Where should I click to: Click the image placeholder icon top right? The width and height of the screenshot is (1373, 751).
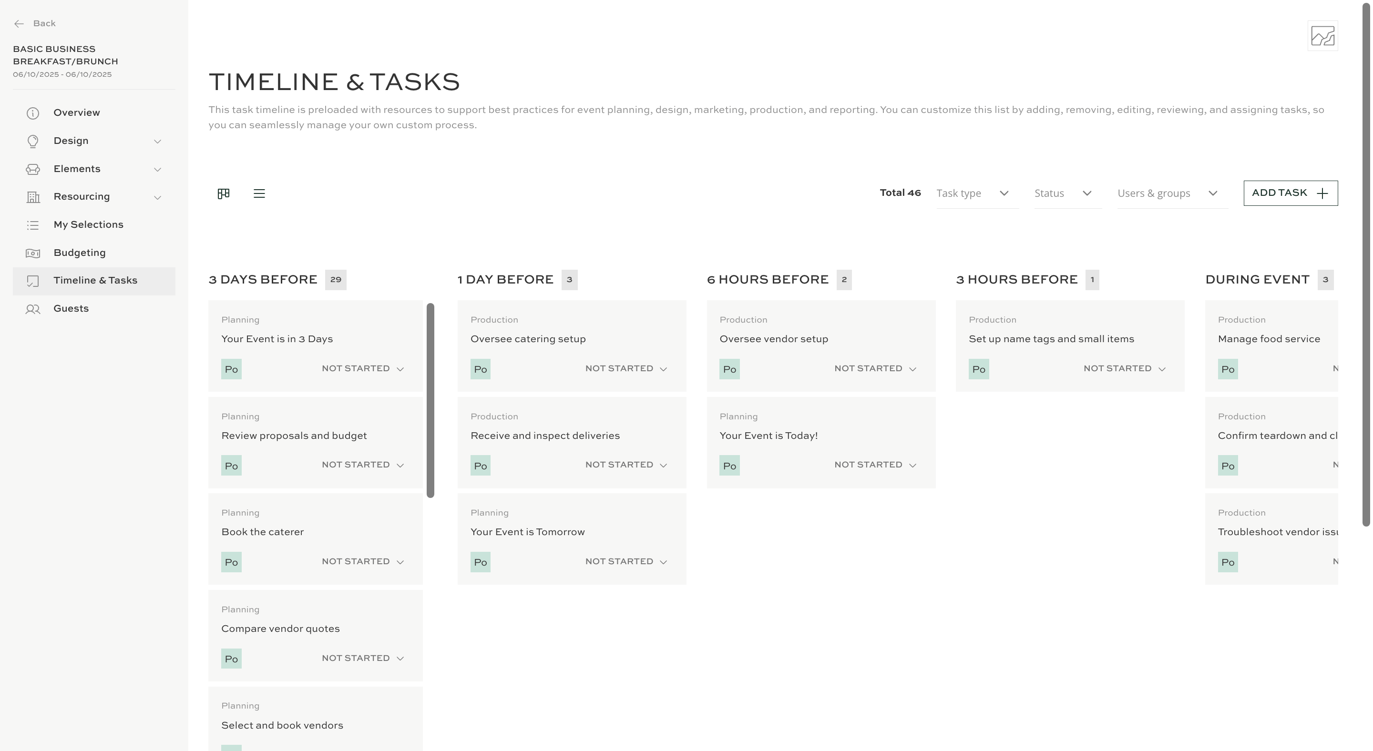(1322, 36)
